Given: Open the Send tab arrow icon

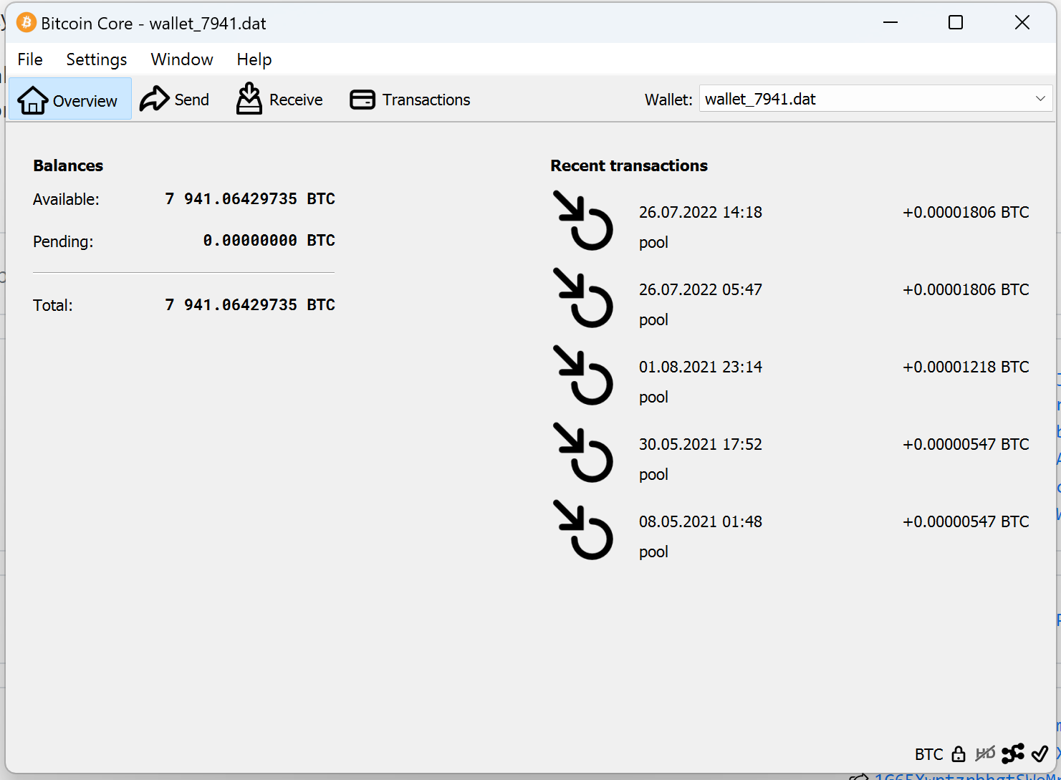Looking at the screenshot, I should [154, 99].
